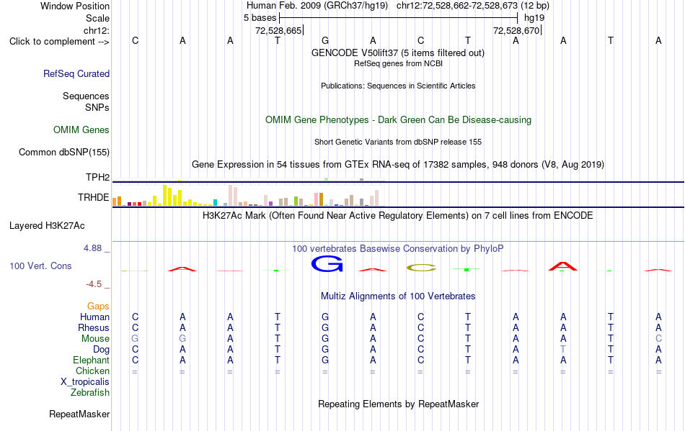Screen dimensions: 685x431
Task: Click Multiz Alignments of 100 Vertebrates title
Action: [x=398, y=296]
